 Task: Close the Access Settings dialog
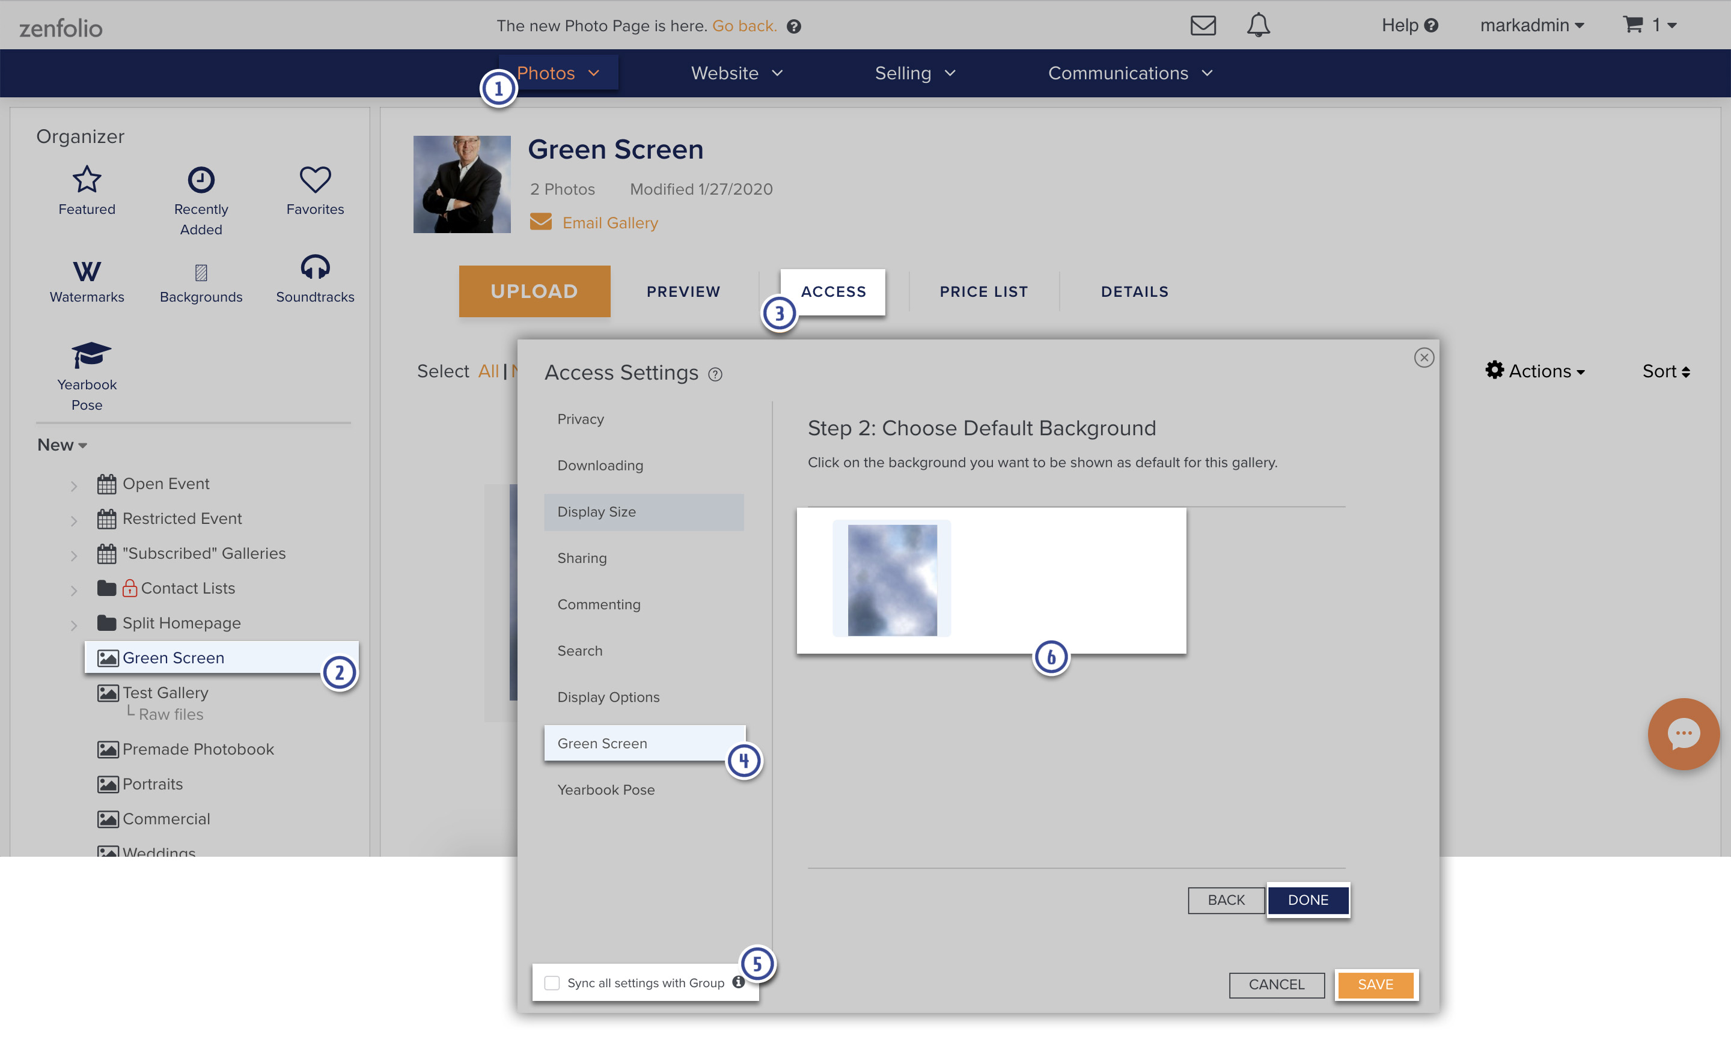[x=1423, y=357]
